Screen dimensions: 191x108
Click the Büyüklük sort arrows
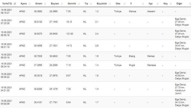point(110,4)
